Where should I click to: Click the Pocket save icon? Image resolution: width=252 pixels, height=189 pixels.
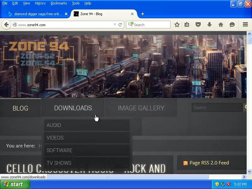198,25
